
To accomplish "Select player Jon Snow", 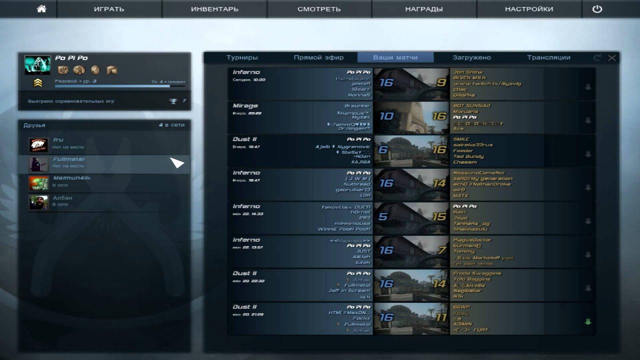I will [x=468, y=72].
